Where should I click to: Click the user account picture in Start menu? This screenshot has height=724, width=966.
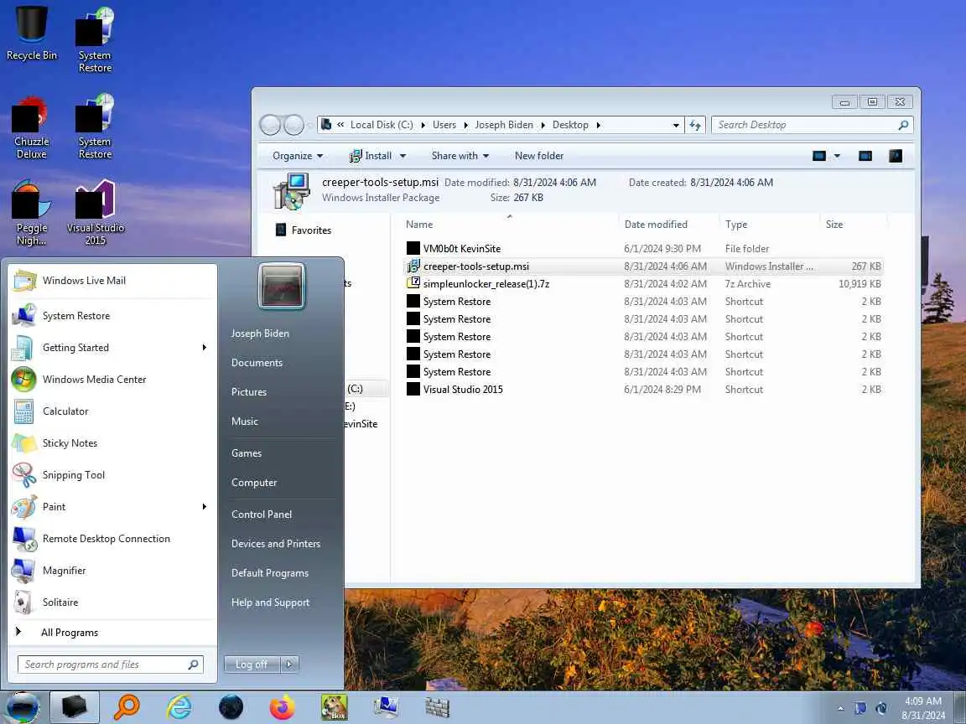pyautogui.click(x=282, y=286)
